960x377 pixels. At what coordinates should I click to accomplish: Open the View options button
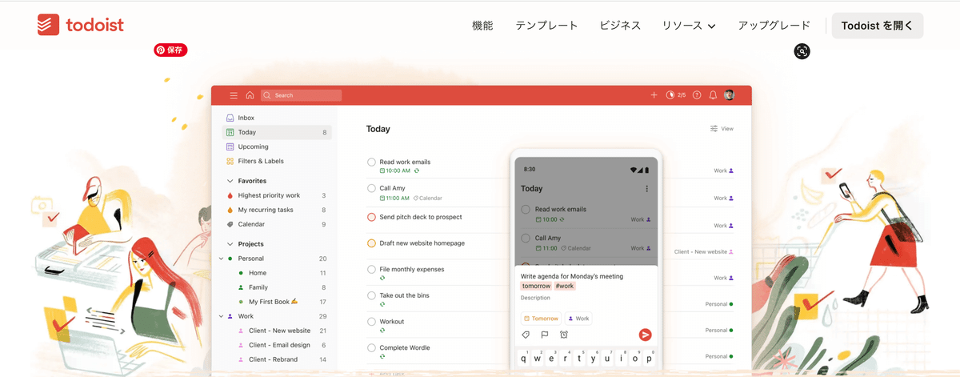(722, 129)
